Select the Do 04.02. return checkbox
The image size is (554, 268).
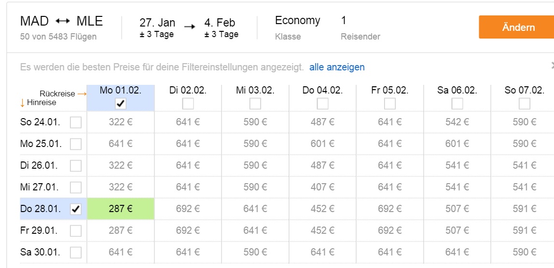click(x=322, y=104)
